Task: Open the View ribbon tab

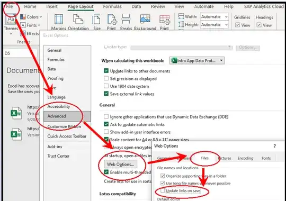Action: tap(180, 6)
